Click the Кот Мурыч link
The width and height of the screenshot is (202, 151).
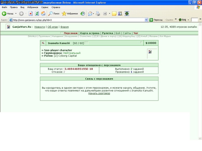pos(165,36)
